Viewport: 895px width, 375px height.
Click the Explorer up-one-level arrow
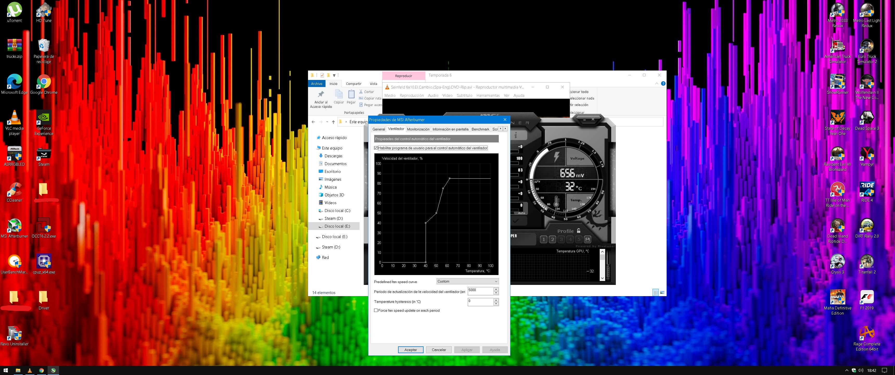coord(333,122)
